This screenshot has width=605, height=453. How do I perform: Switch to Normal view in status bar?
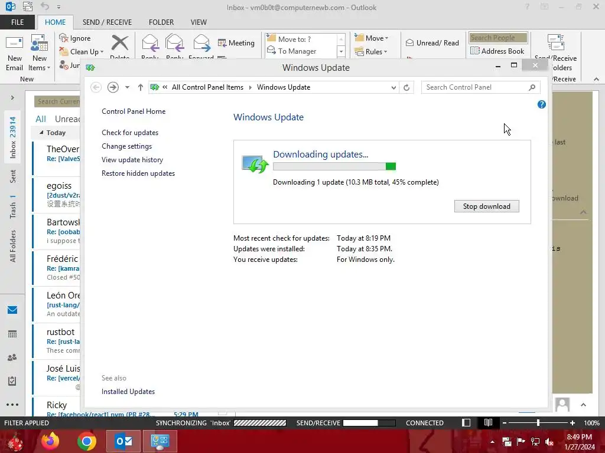coord(466,422)
